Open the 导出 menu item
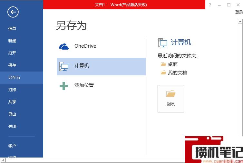Viewport: 243px width, 163px height. point(22,114)
